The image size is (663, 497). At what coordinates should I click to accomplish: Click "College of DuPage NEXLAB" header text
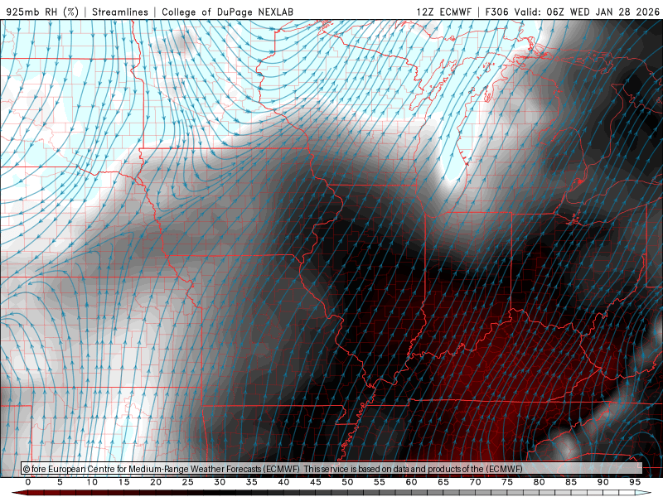(x=227, y=12)
